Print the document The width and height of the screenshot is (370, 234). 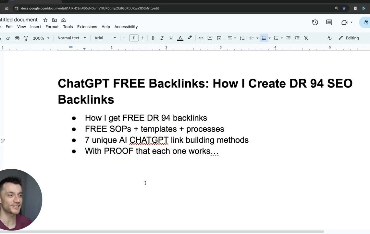pos(17,38)
